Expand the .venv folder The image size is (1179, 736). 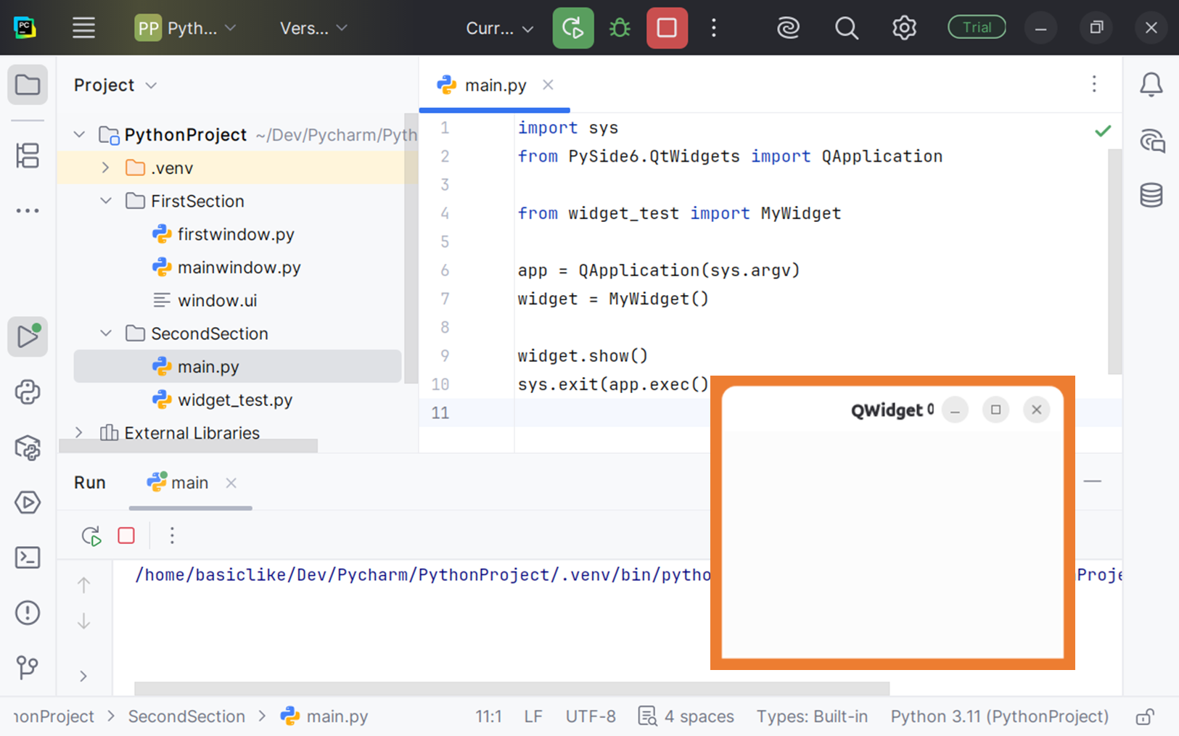pyautogui.click(x=106, y=168)
